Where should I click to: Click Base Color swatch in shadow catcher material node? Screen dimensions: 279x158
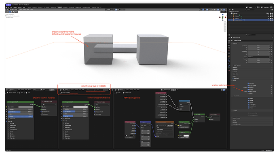(25, 107)
